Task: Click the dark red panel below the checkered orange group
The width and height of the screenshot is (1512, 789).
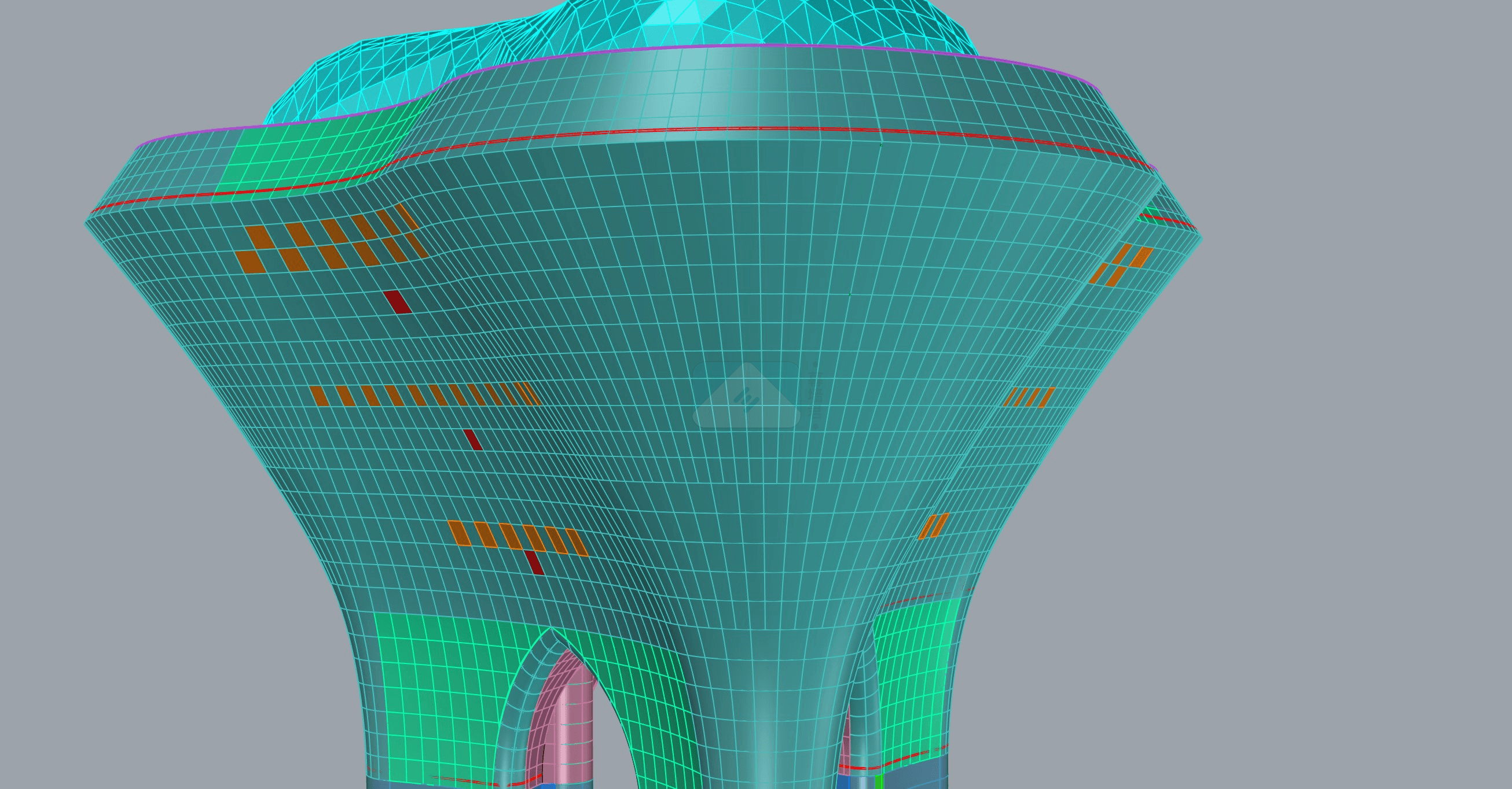Action: [397, 301]
